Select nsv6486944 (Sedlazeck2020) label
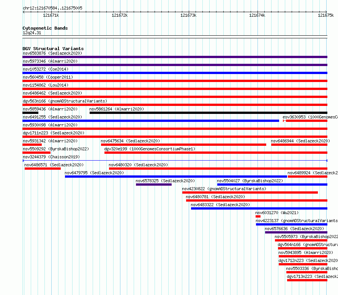 tap(300, 141)
